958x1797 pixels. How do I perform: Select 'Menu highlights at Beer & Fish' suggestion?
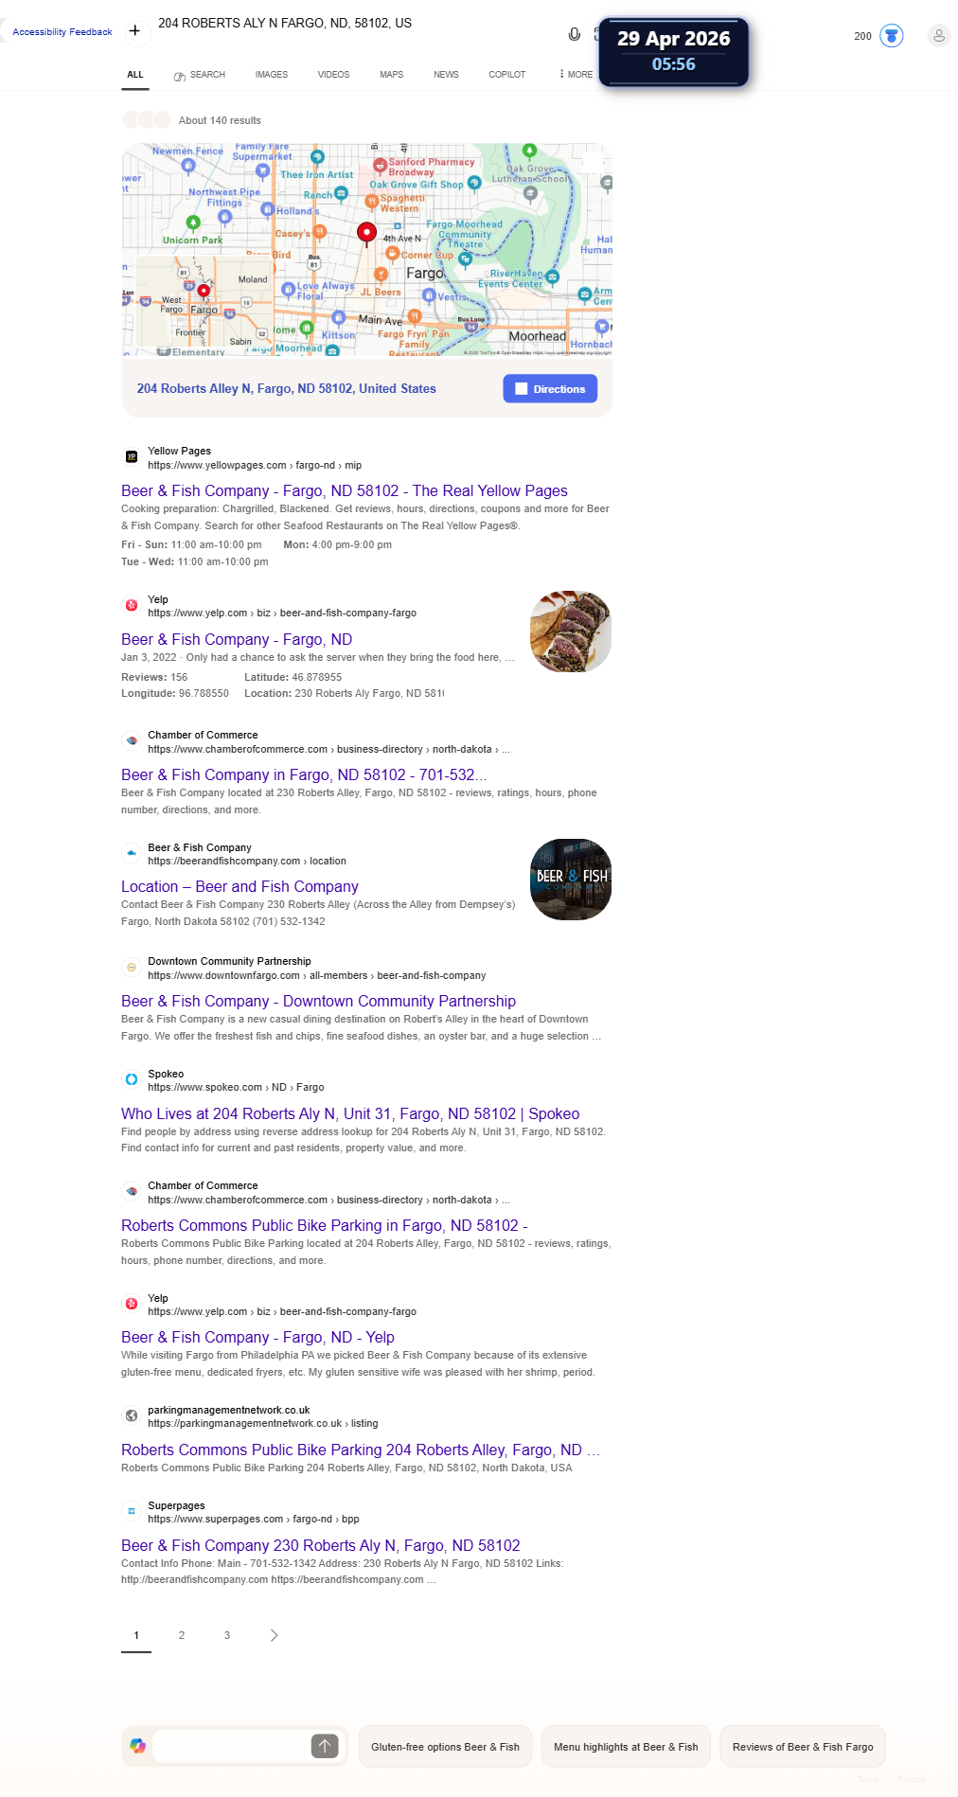(x=626, y=1747)
